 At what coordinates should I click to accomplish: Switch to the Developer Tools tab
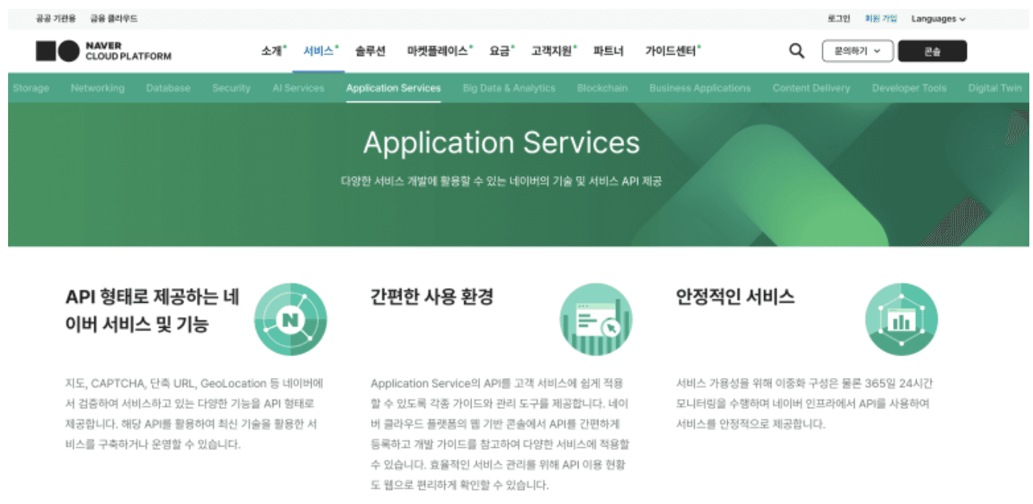pos(909,88)
